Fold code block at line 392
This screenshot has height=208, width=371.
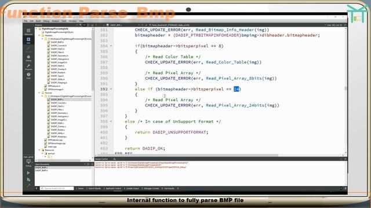click(111, 89)
